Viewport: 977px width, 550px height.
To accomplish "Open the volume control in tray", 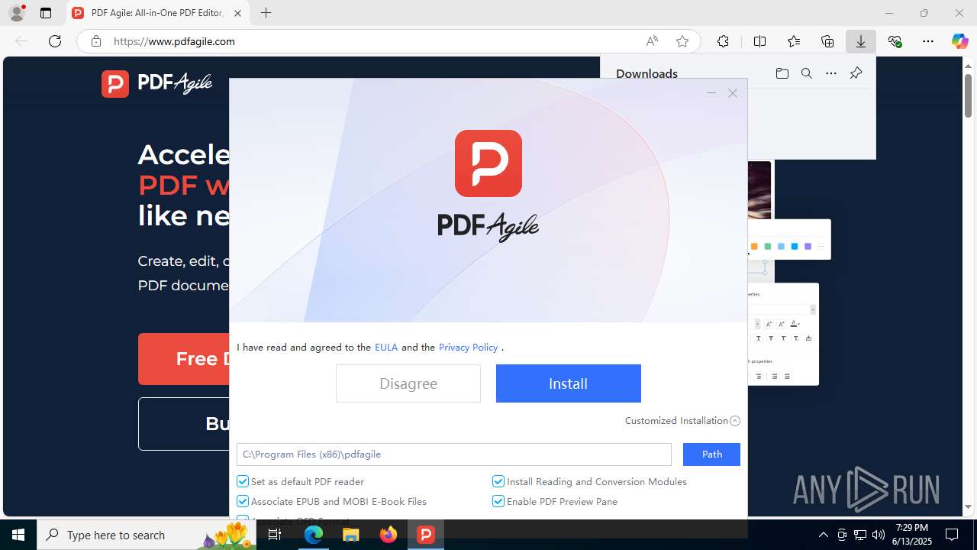I will point(879,535).
